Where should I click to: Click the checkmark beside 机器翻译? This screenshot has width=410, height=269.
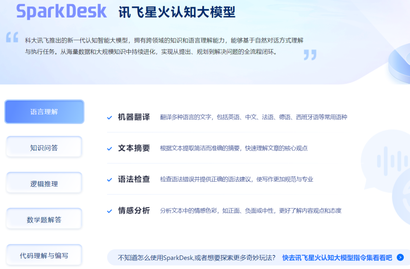110,117
